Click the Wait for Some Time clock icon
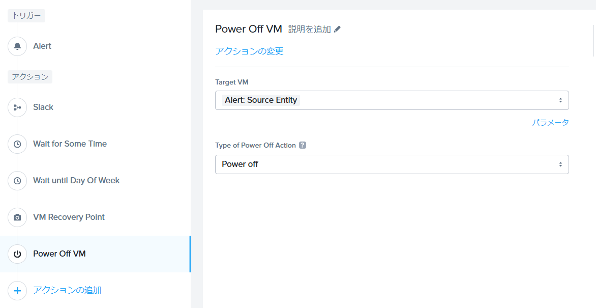The height and width of the screenshot is (308, 596). (x=17, y=144)
